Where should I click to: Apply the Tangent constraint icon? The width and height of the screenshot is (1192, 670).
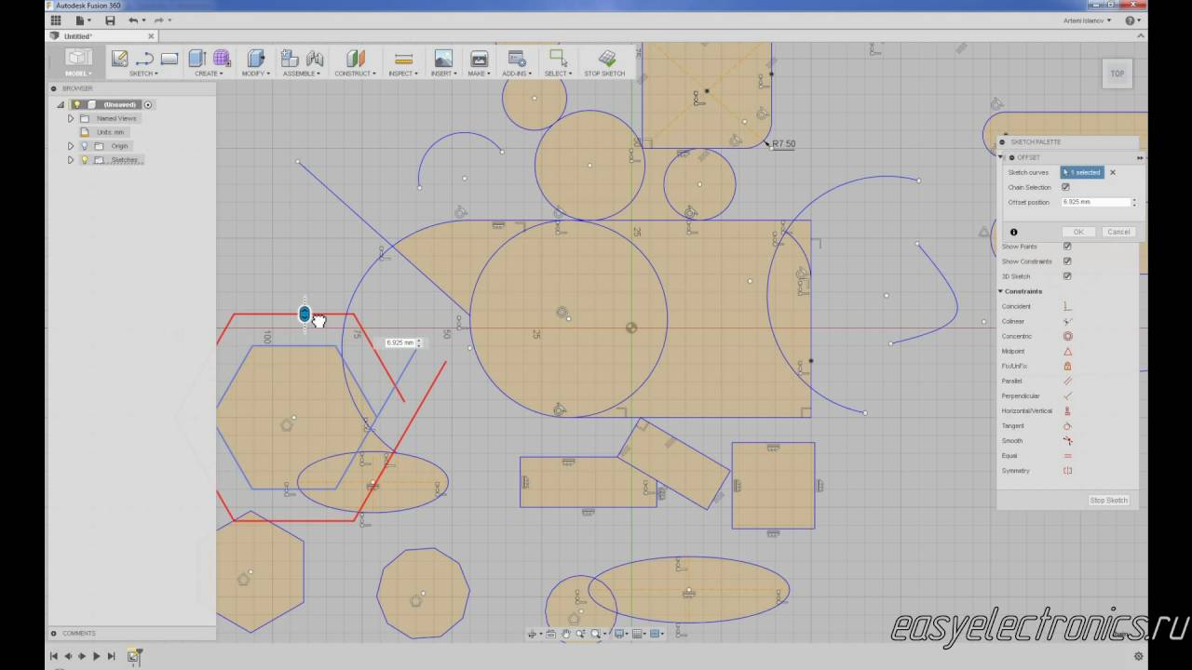tap(1067, 425)
